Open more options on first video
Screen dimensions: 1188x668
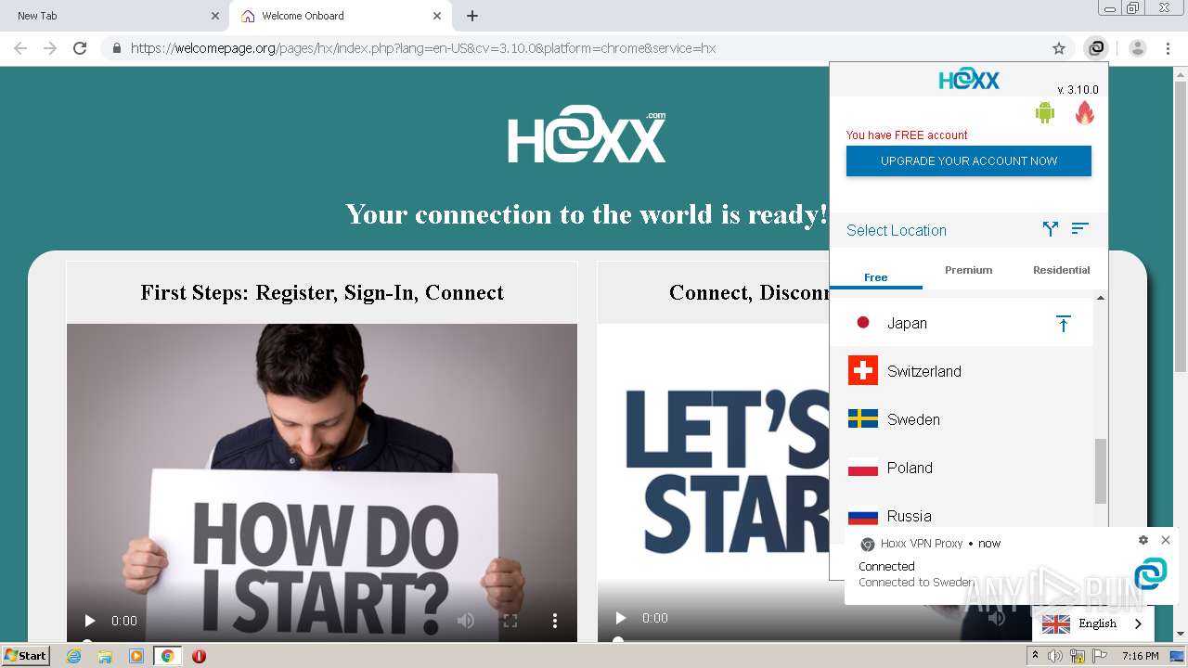[x=555, y=621]
